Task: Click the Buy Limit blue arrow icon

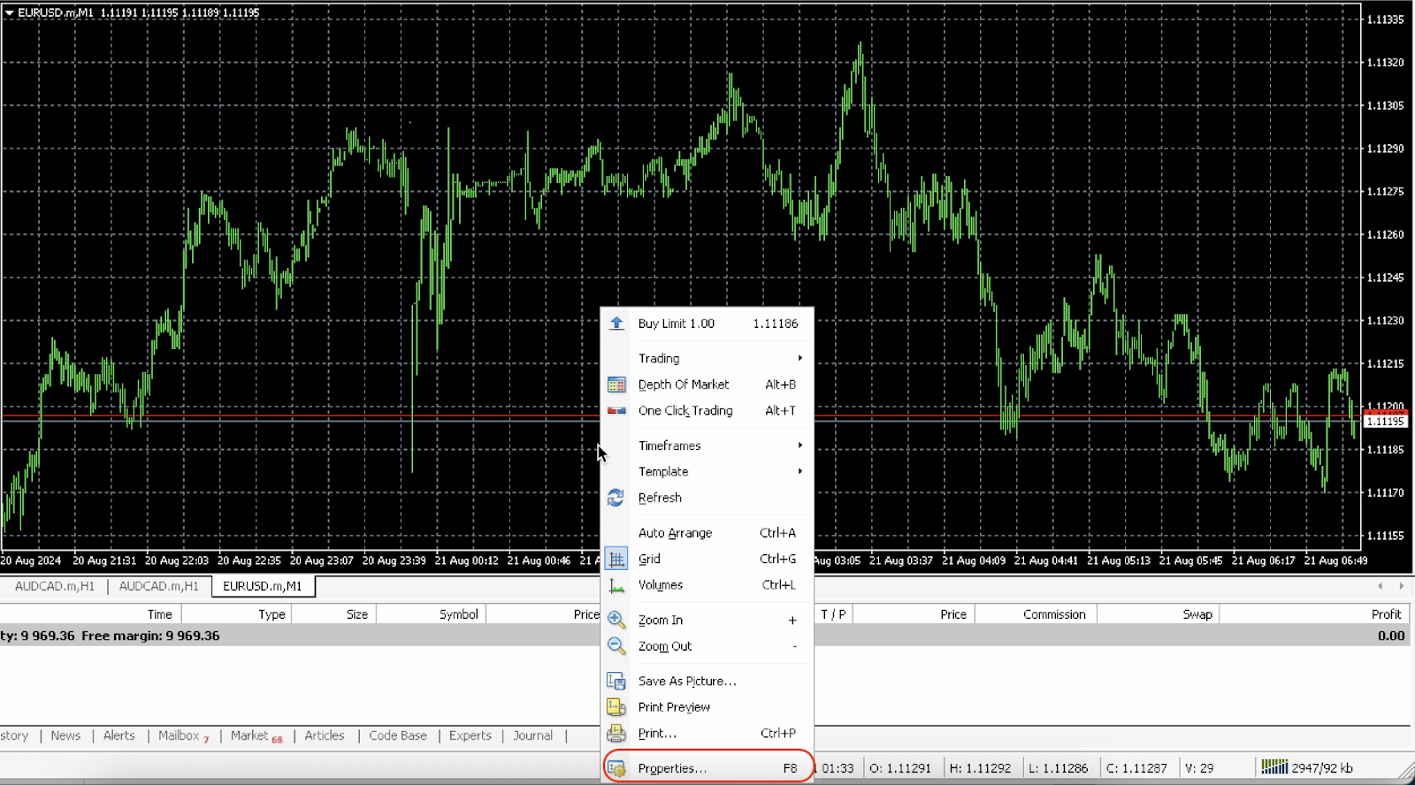Action: click(x=616, y=324)
